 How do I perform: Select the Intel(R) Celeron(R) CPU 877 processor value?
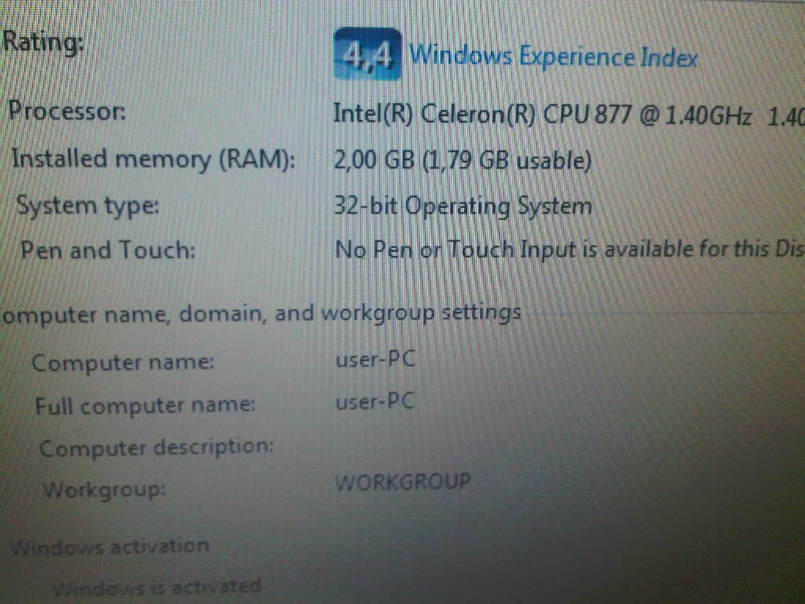coord(569,114)
